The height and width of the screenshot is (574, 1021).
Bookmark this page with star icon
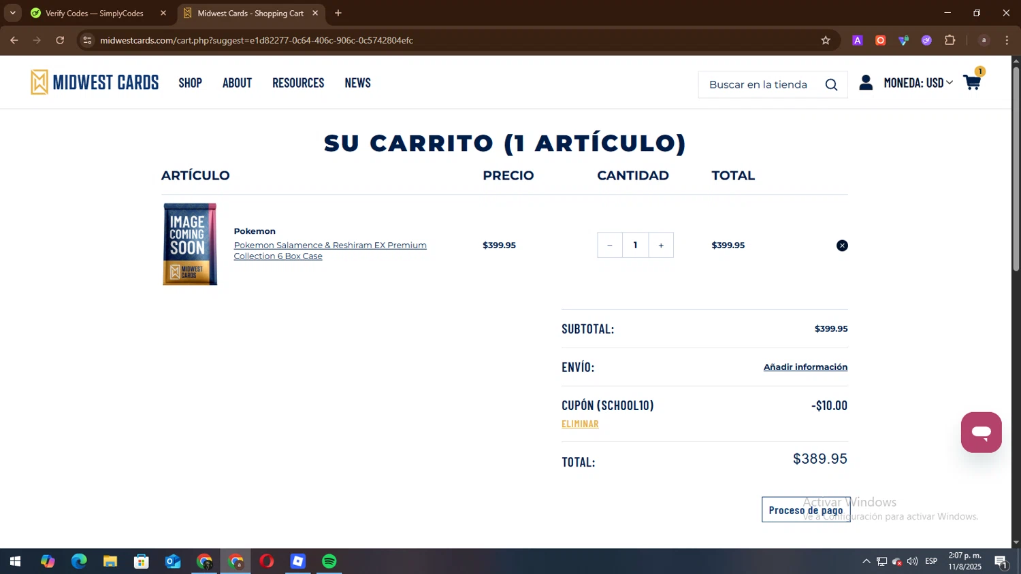[x=826, y=40]
